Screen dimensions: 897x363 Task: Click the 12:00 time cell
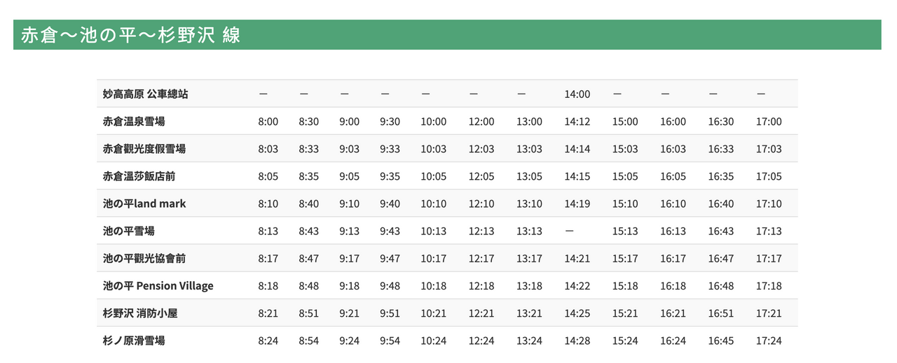coord(481,121)
